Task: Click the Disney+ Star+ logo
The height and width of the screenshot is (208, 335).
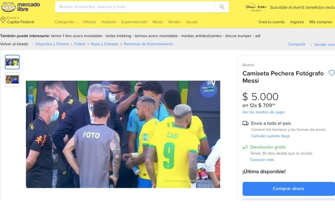Action: (256, 7)
